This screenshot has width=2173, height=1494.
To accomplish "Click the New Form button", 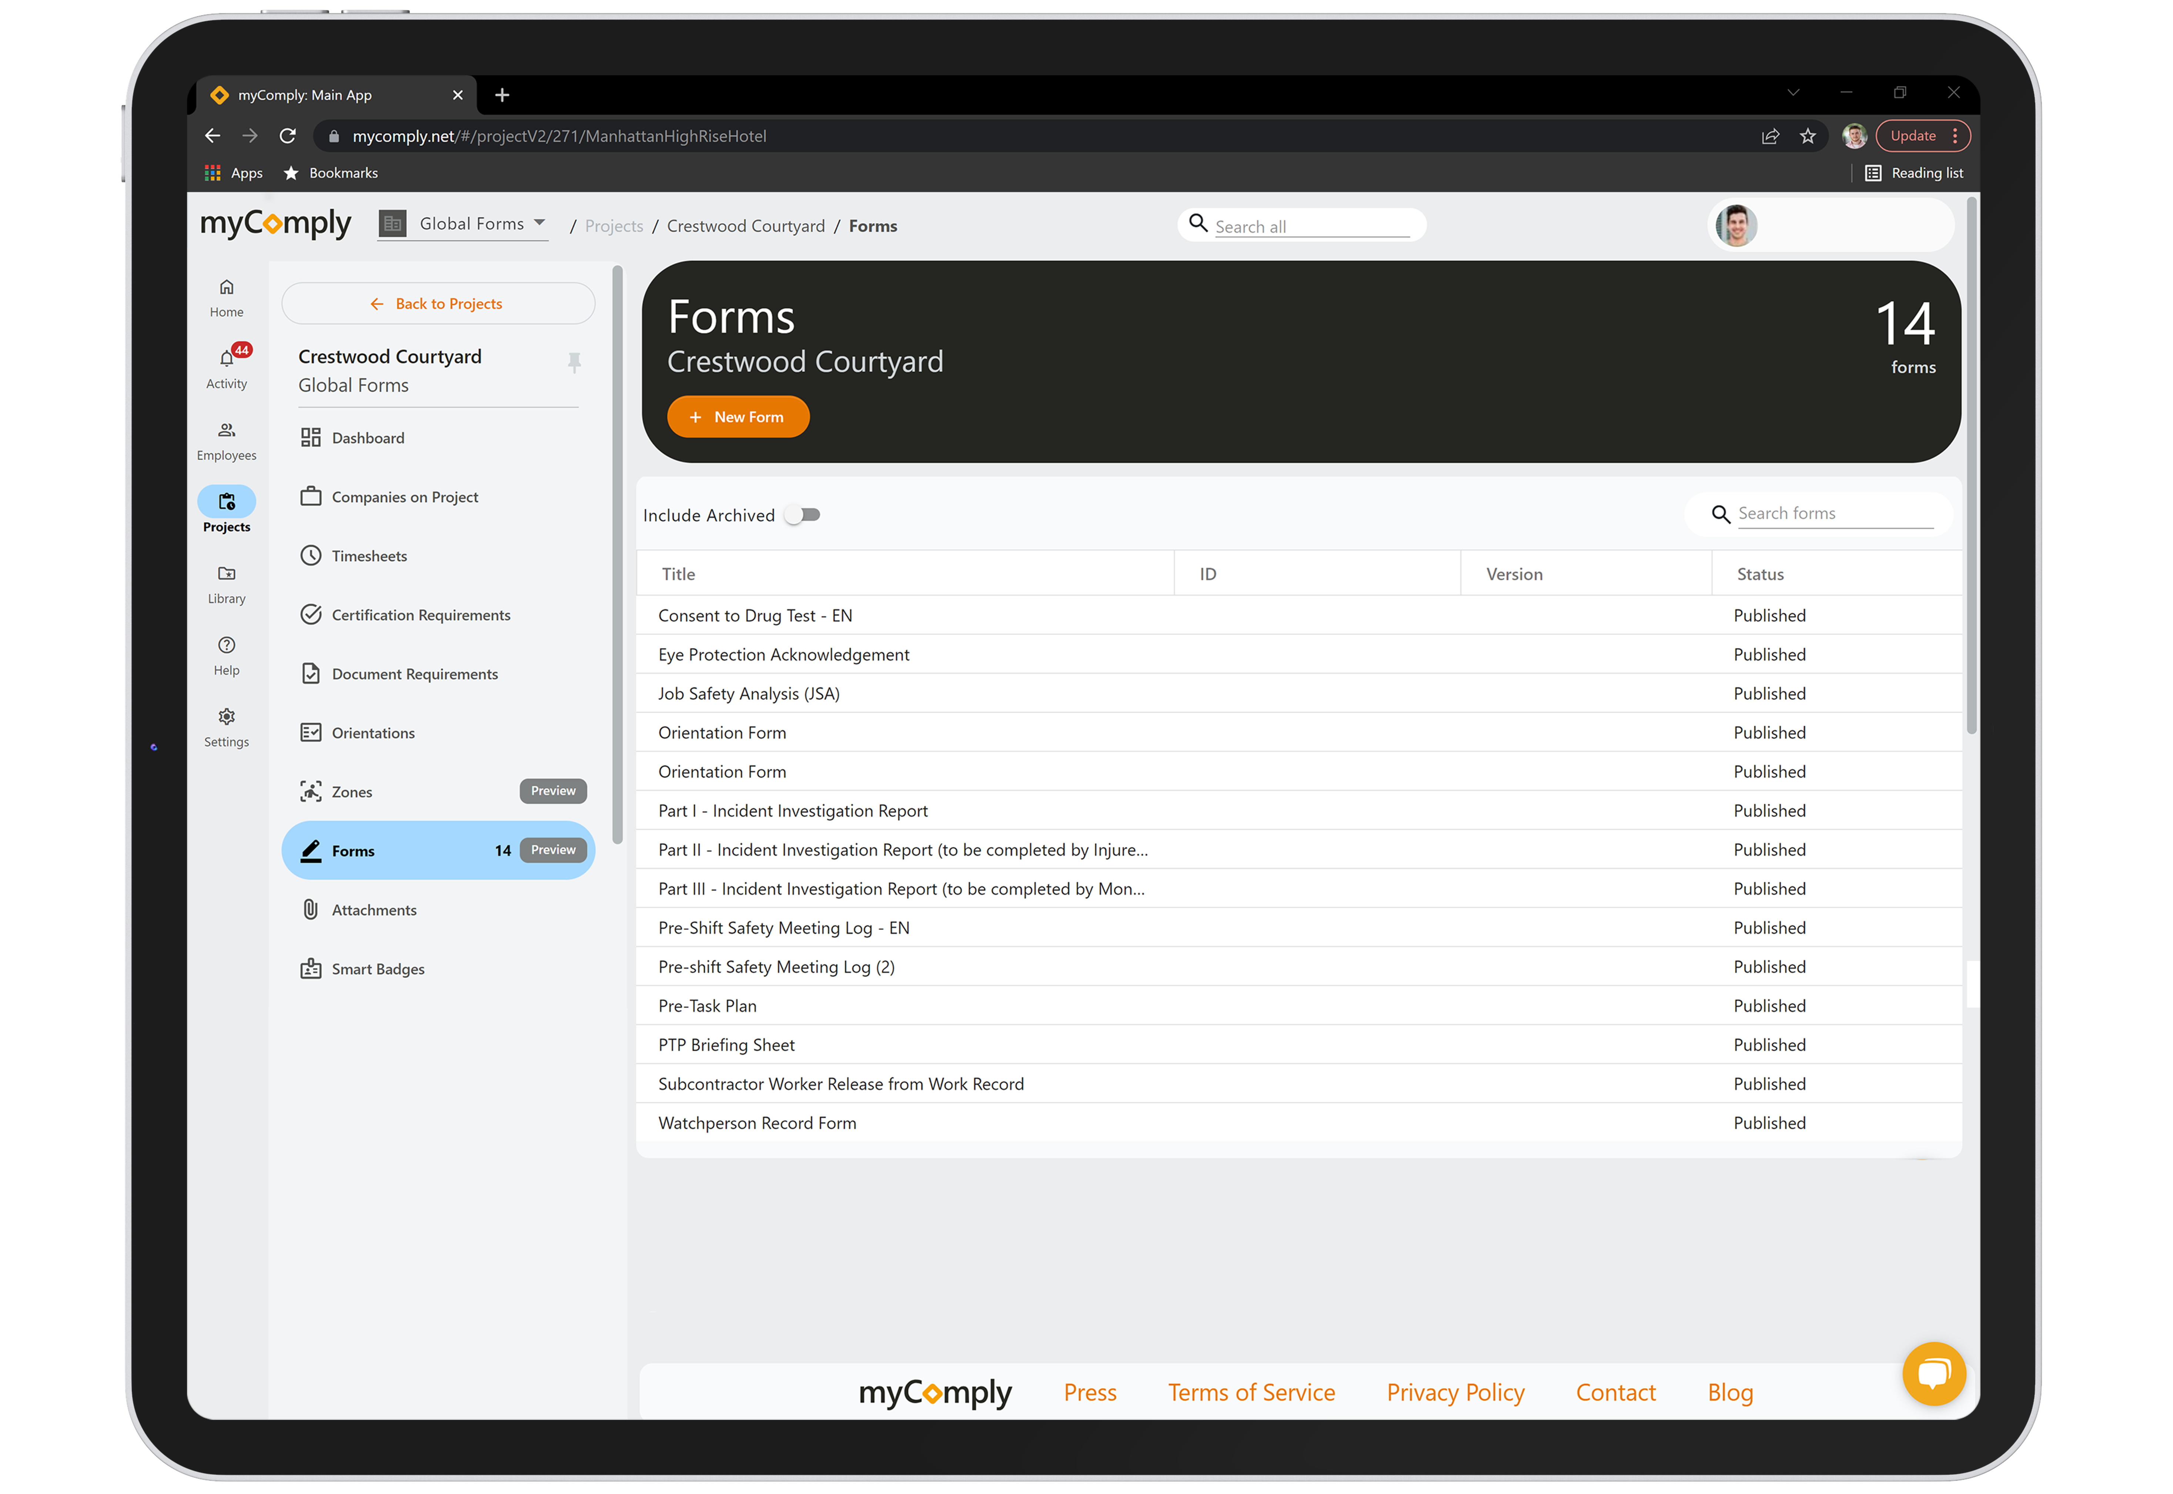I will [738, 417].
